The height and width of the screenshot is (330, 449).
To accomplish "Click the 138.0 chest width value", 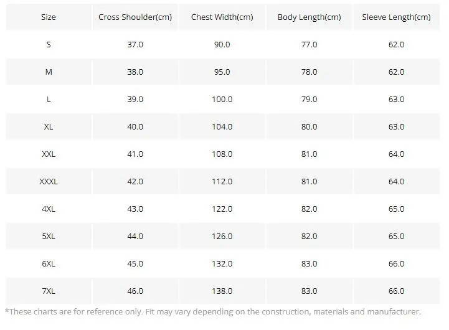I will [x=222, y=291].
